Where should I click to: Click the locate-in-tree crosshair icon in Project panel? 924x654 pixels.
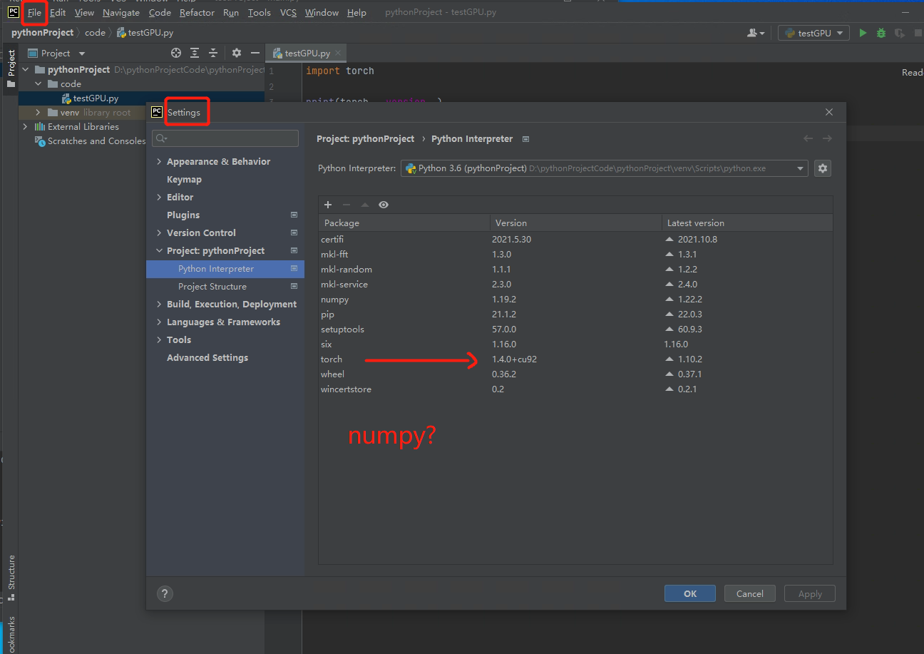176,53
